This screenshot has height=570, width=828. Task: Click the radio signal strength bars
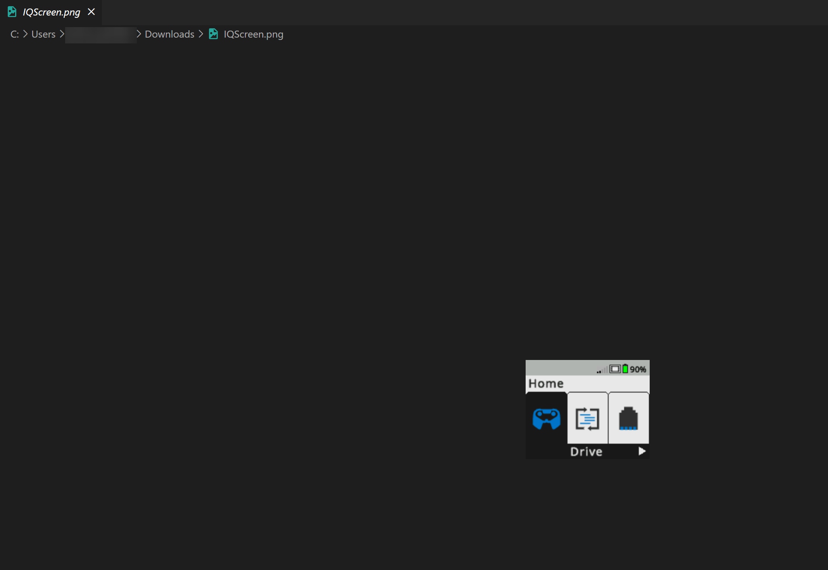[x=602, y=369]
